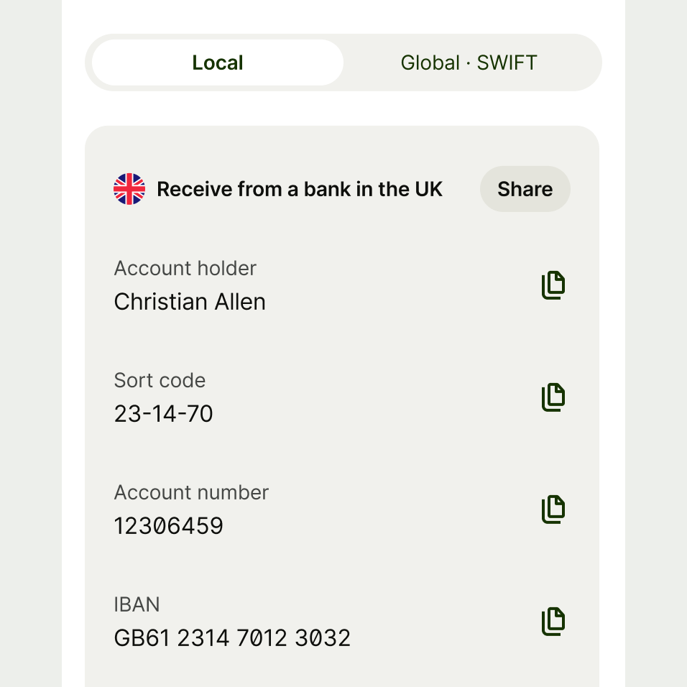The width and height of the screenshot is (687, 687).
Task: Select the name Christian Allen
Action: point(190,302)
